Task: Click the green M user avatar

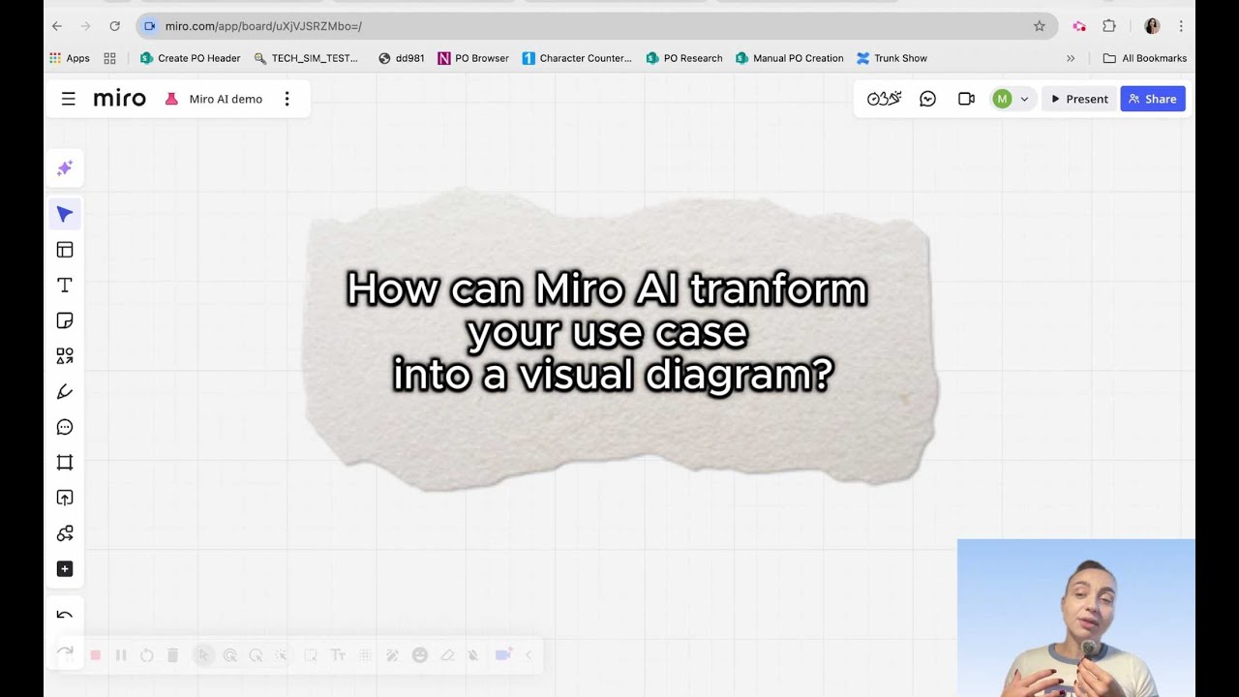Action: (x=1002, y=99)
